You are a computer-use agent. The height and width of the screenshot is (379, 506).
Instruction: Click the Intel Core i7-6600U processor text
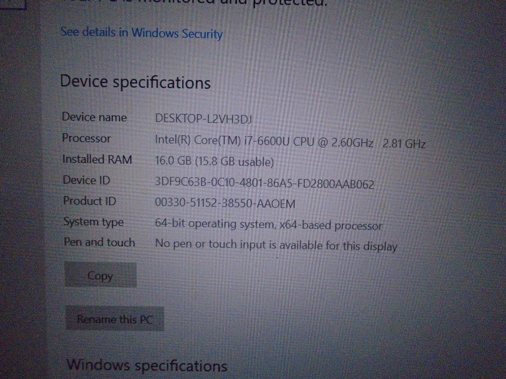(x=264, y=141)
